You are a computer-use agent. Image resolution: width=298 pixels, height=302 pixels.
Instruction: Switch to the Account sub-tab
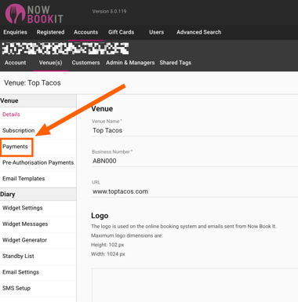pos(15,63)
